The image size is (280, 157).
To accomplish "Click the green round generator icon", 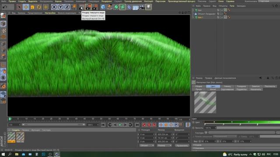I will (116, 7).
